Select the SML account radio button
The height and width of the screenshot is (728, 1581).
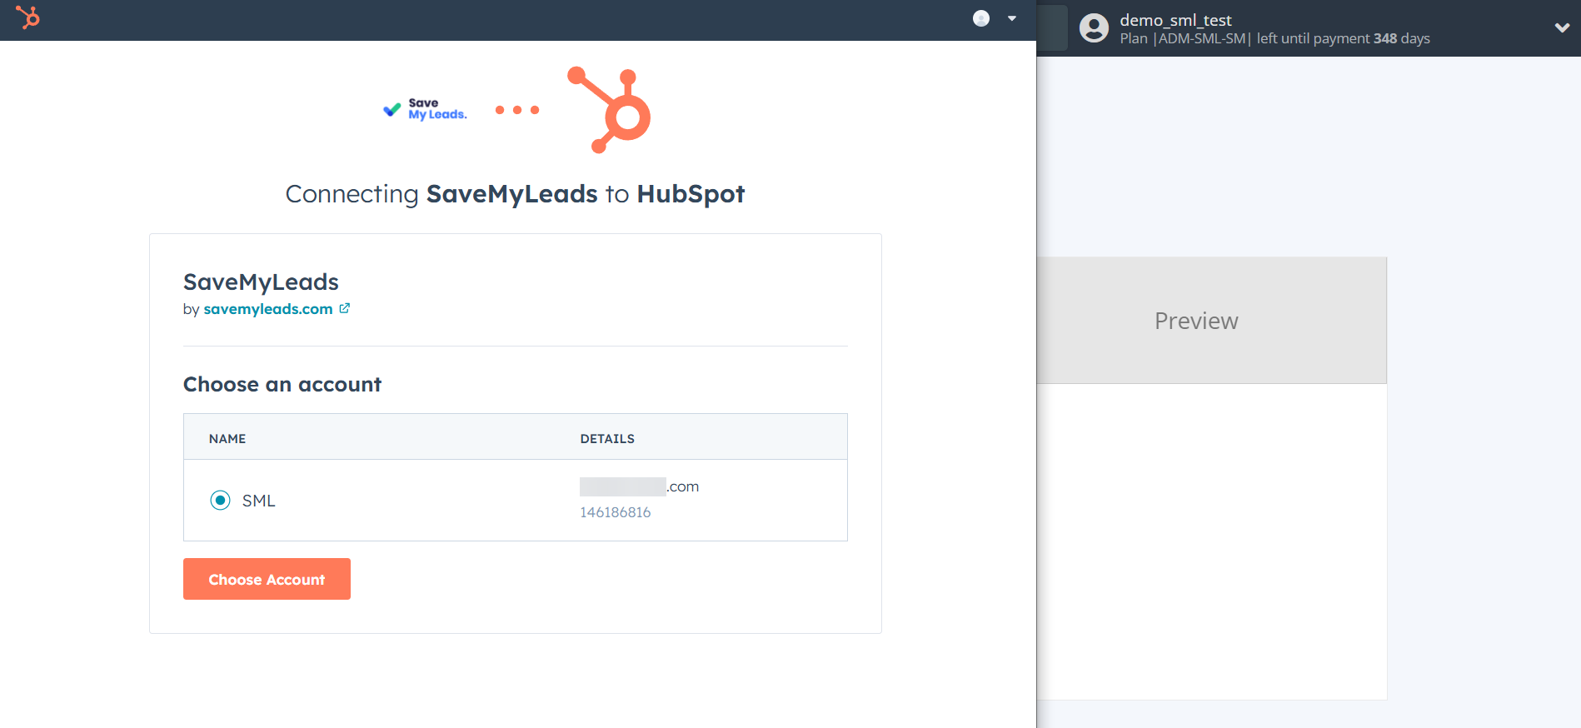point(220,500)
